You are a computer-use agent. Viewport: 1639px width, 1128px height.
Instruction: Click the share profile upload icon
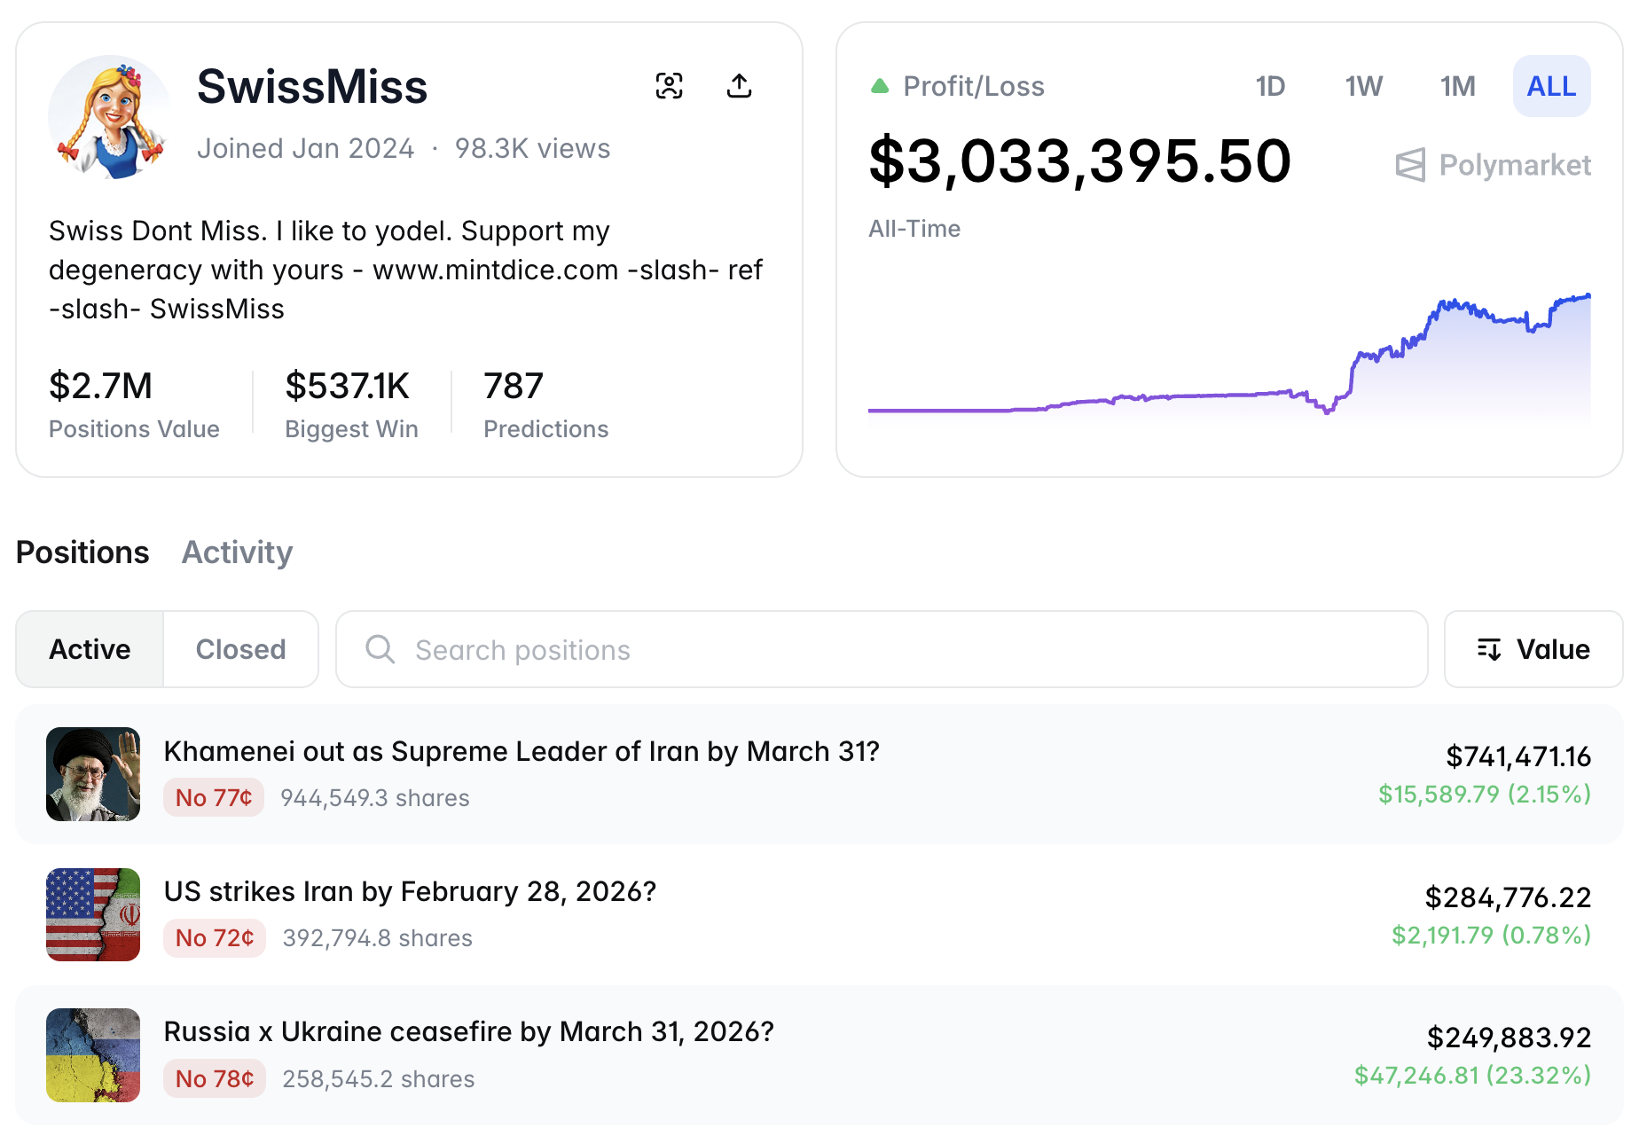point(739,86)
